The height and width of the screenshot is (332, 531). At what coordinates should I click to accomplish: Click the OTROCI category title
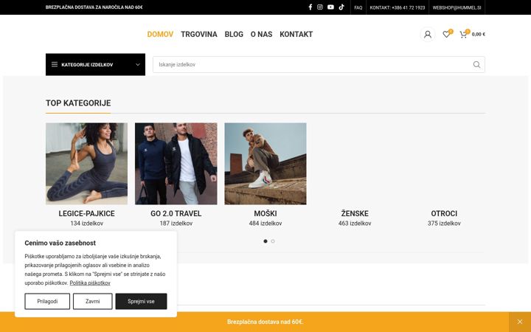pos(444,213)
